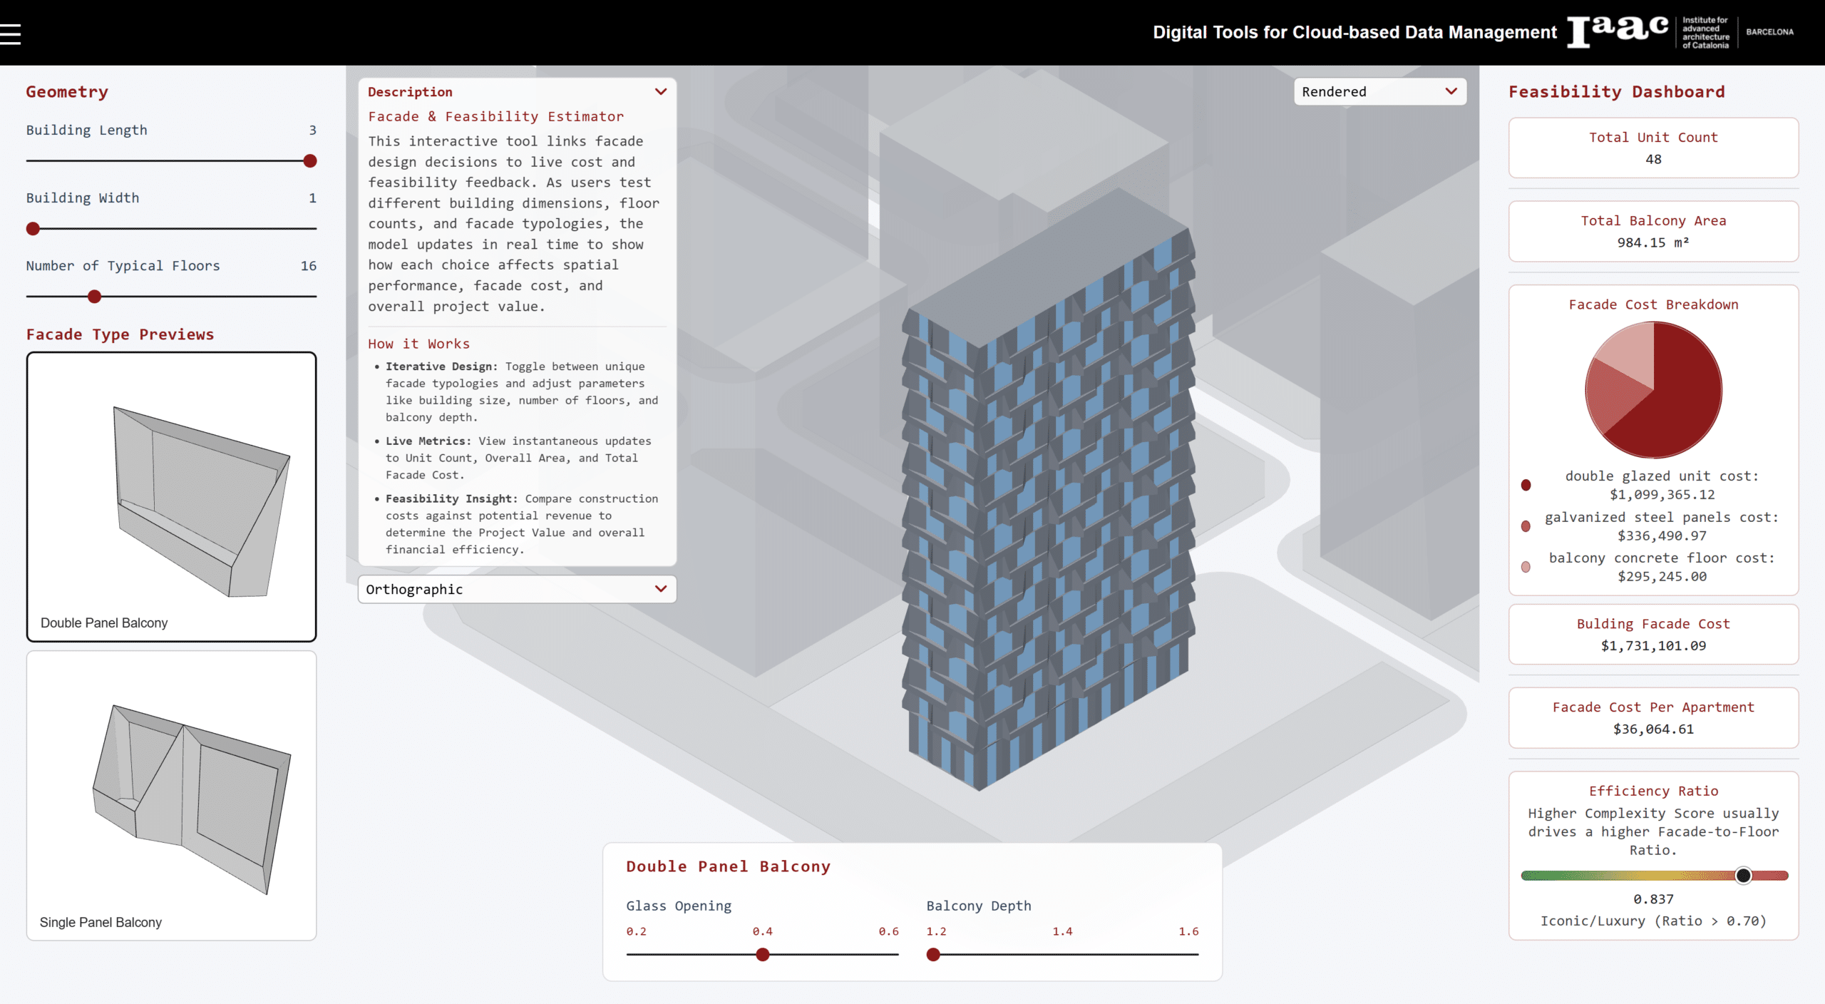
Task: Click Number of Typical Floors slider handle
Action: click(94, 297)
